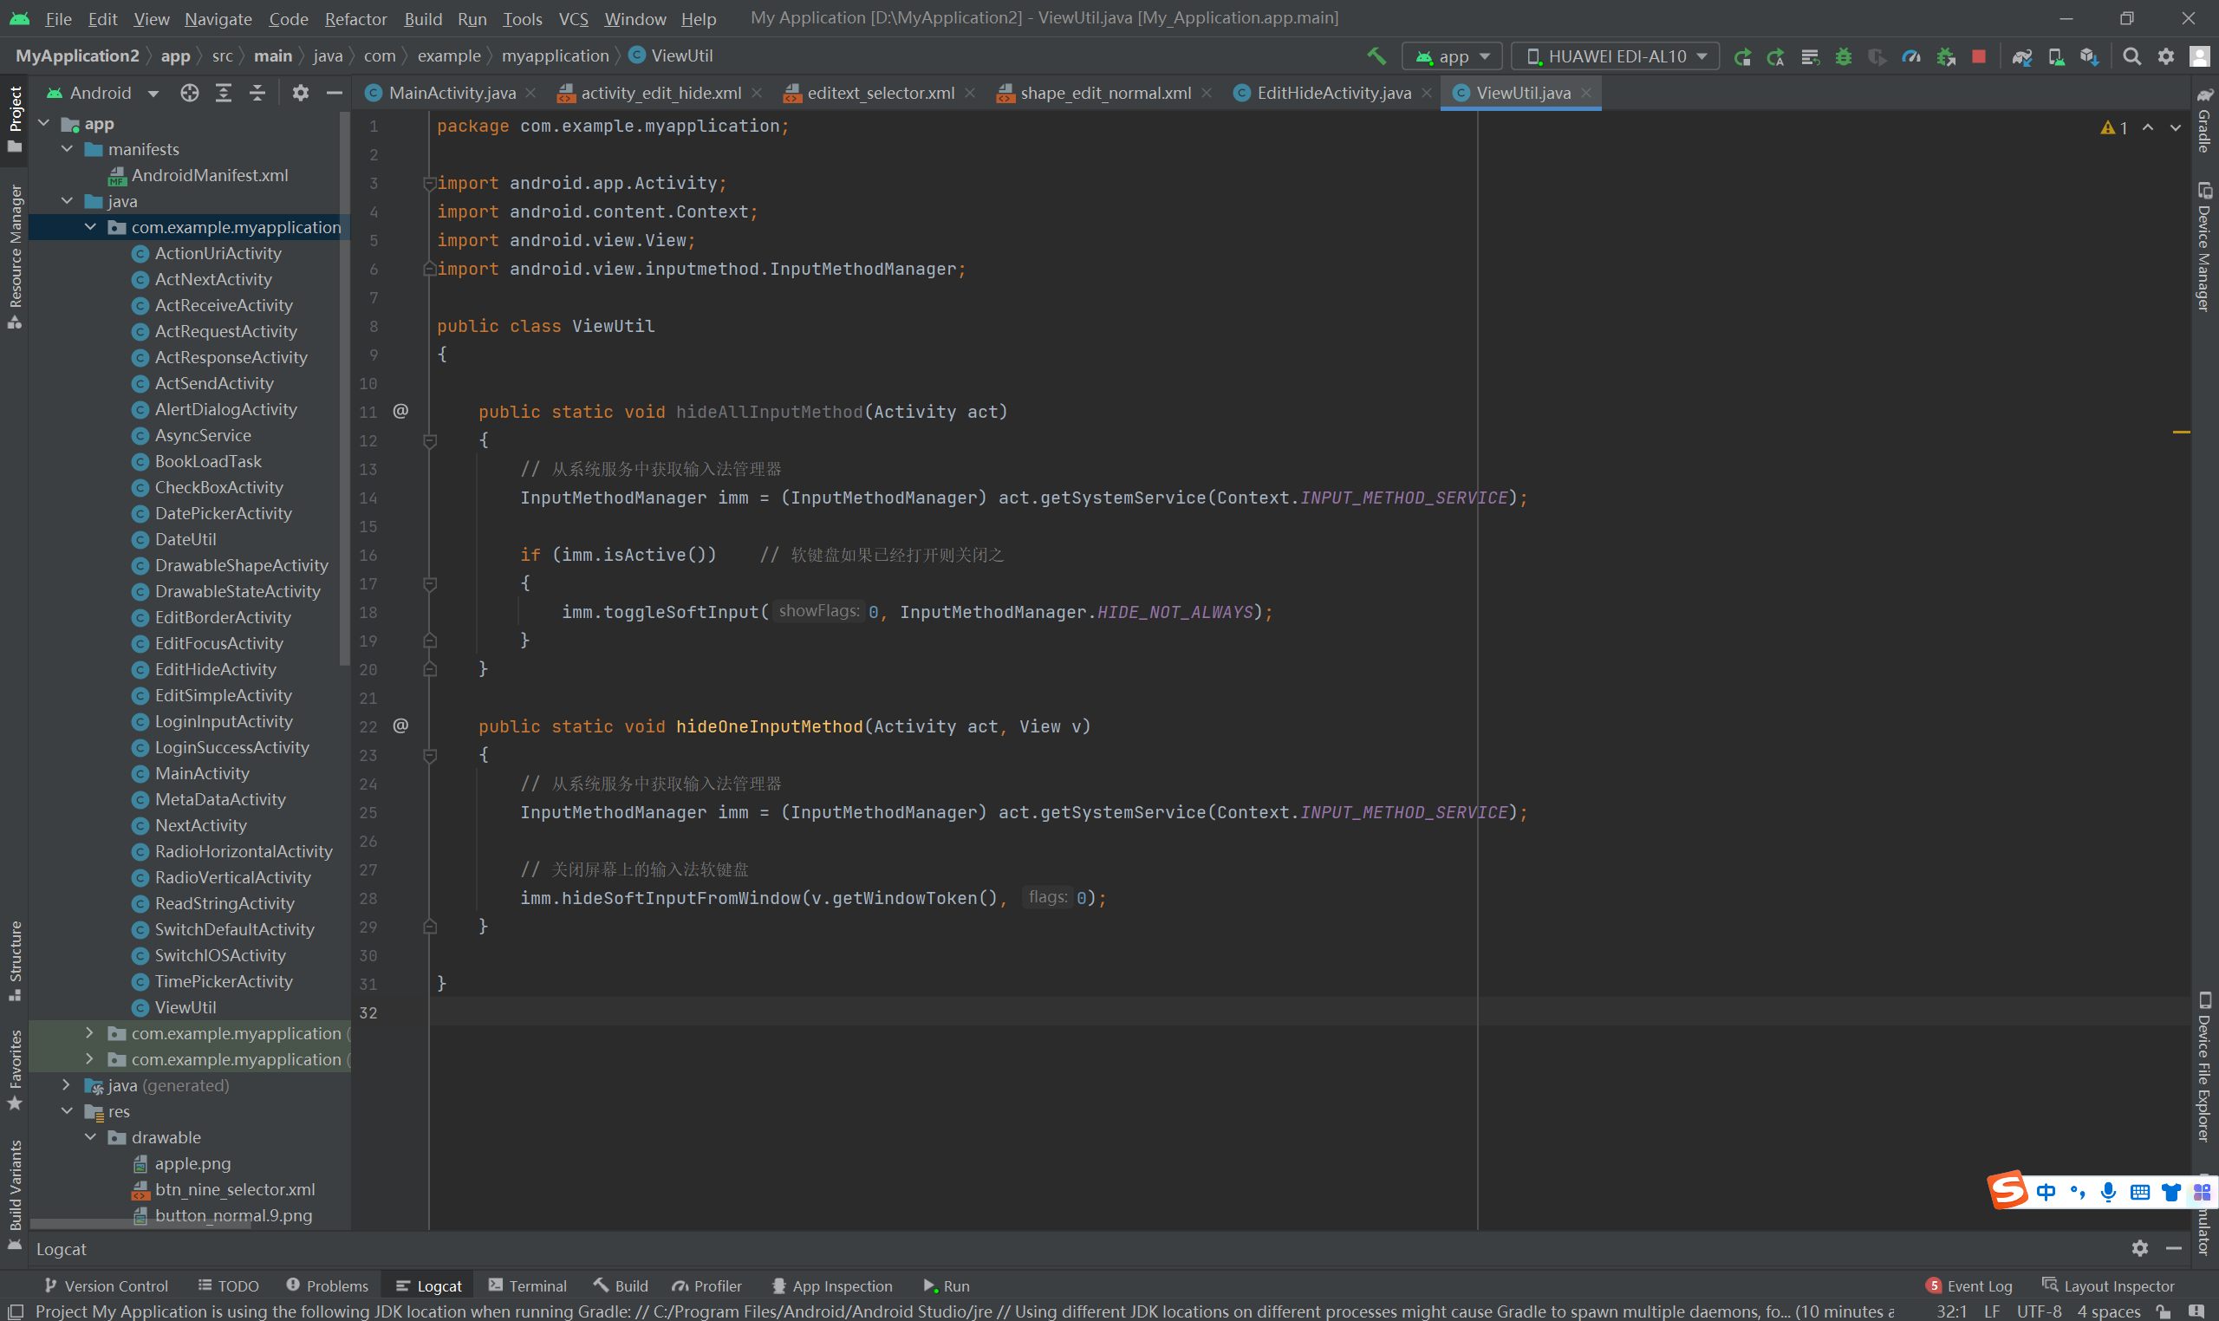Open the Android project view dropdown

102,93
